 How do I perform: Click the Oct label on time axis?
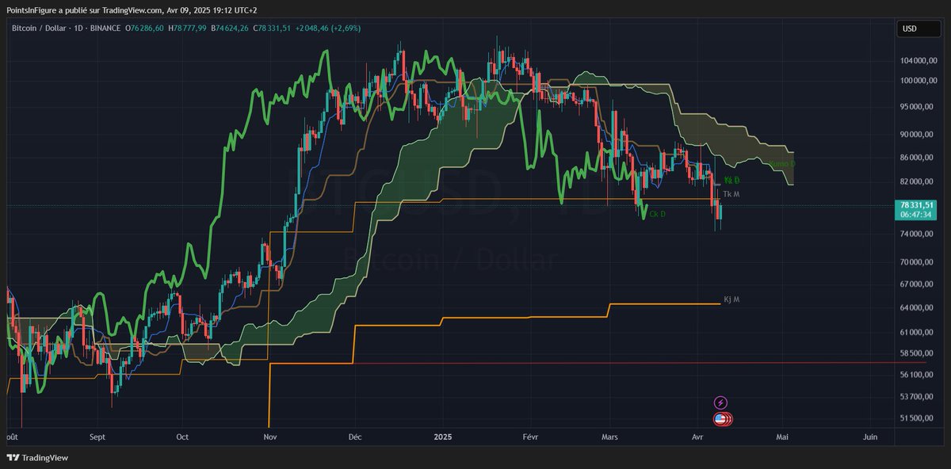point(182,437)
